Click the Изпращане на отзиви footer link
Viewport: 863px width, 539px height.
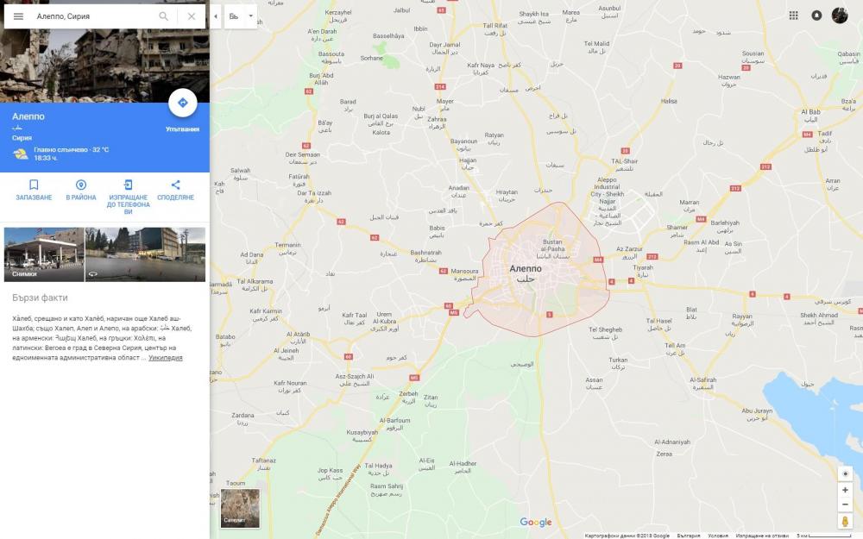pyautogui.click(x=763, y=536)
